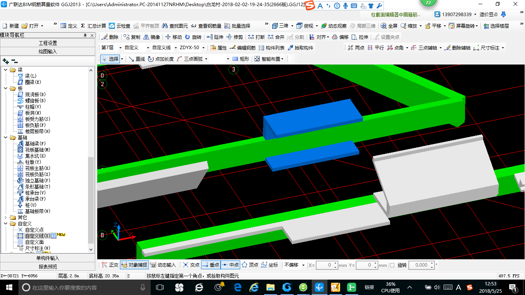Select the 打断 break tool

tap(256, 37)
